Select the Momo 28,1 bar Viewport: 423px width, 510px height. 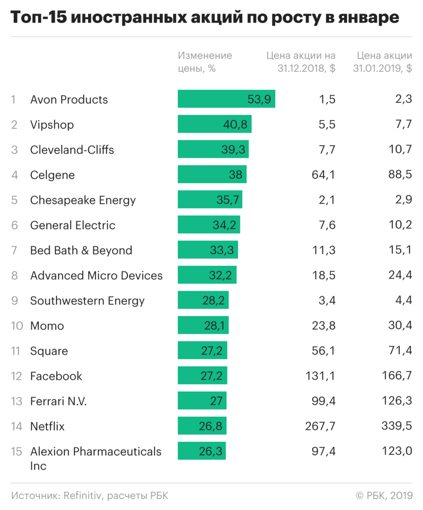[203, 325]
